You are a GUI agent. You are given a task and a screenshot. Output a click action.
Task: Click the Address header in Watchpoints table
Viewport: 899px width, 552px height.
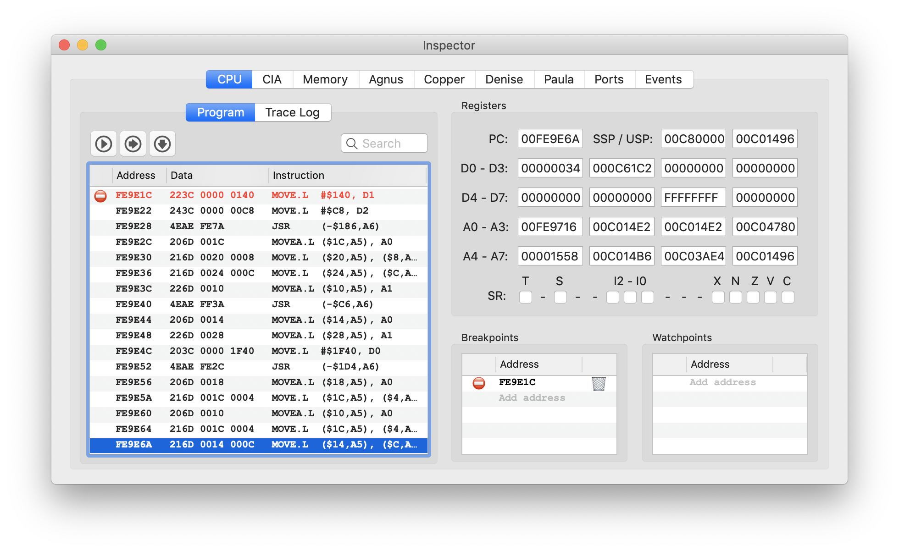729,364
